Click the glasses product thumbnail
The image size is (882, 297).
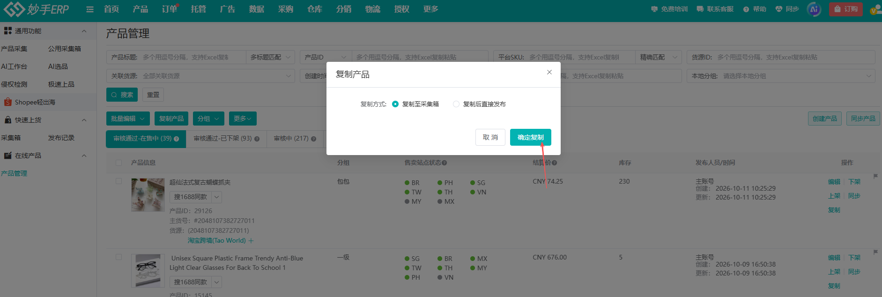(x=148, y=271)
